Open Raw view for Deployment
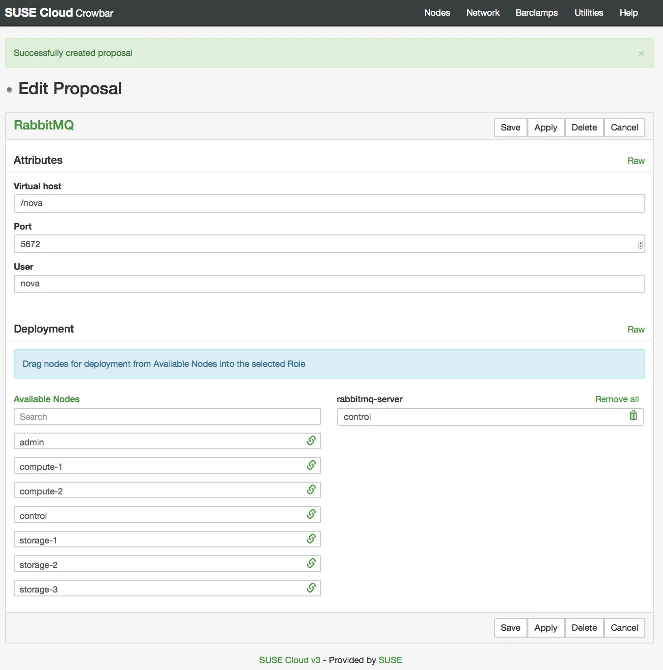 [x=636, y=330]
